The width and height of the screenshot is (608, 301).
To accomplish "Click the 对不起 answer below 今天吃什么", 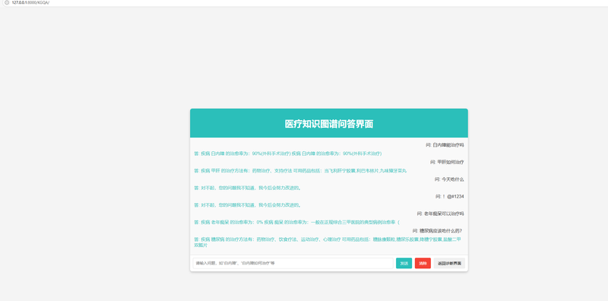I will tap(248, 188).
